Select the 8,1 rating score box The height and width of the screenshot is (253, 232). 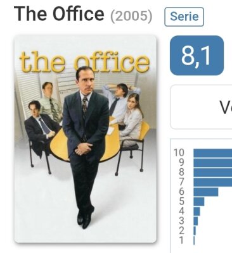(x=197, y=56)
